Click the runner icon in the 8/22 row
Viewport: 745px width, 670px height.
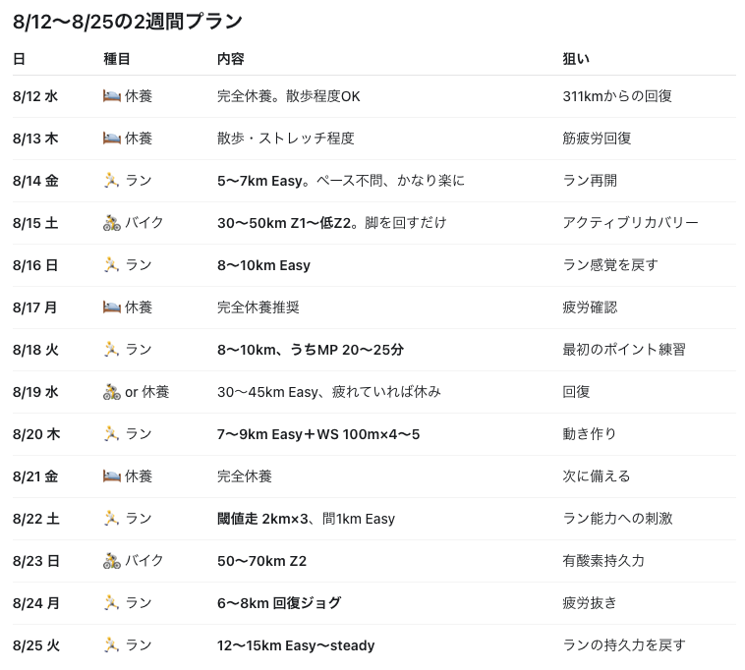(x=112, y=519)
